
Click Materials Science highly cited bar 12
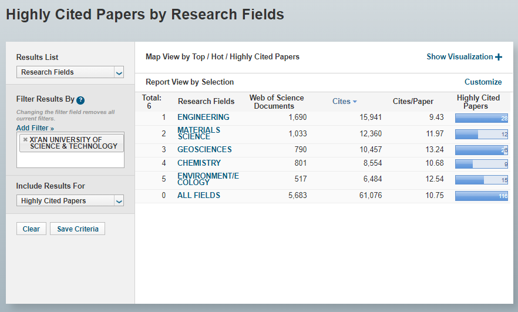point(482,134)
